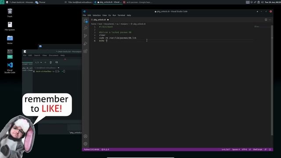Click the '#!/bin/bash' line in editor
The width and height of the screenshot is (281, 158).
pyautogui.click(x=106, y=27)
